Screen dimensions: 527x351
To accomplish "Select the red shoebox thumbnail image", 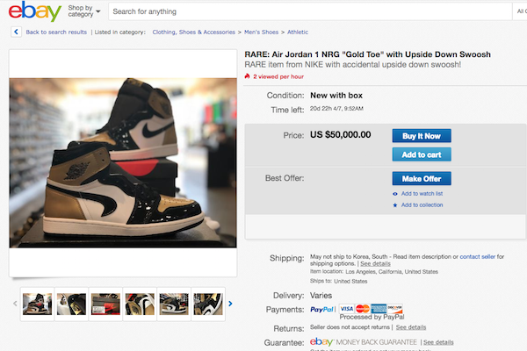I will 105,304.
